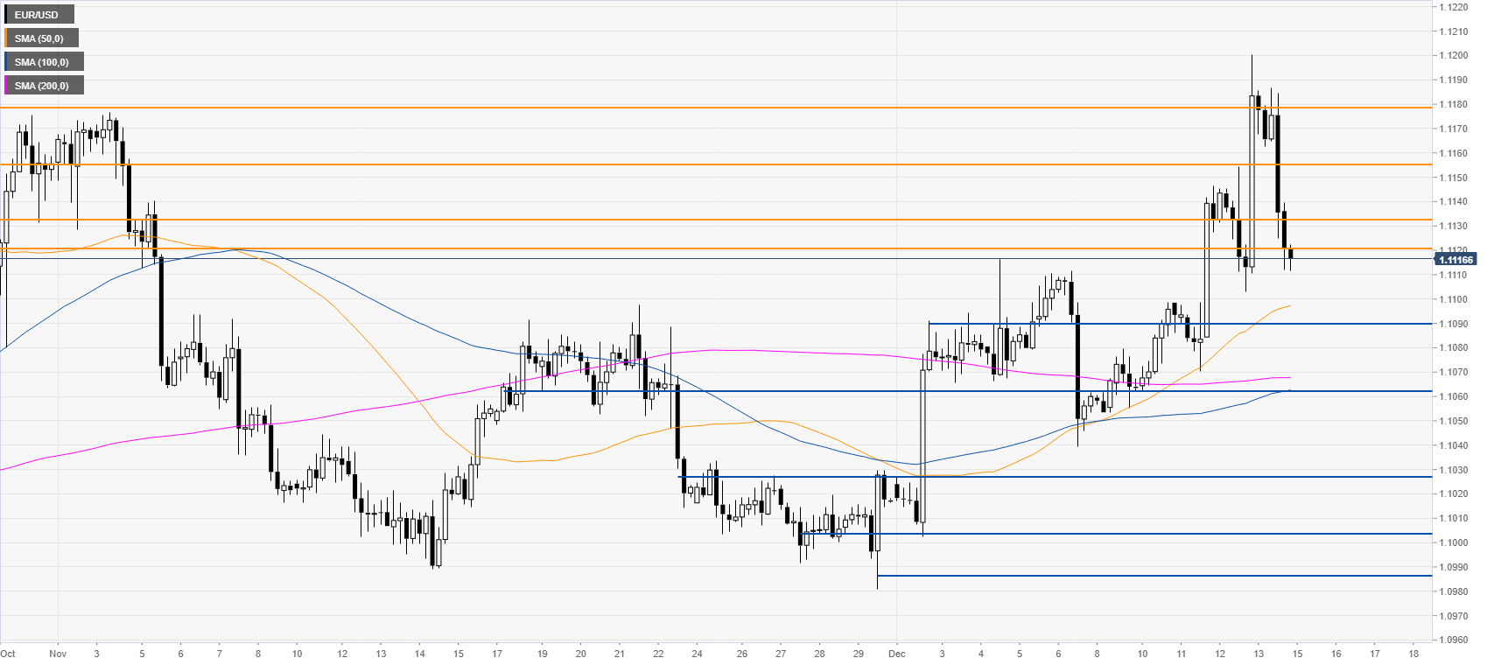Screen dimensions: 1494x665
Task: Click the current price tag 1.11166
Action: click(1455, 260)
